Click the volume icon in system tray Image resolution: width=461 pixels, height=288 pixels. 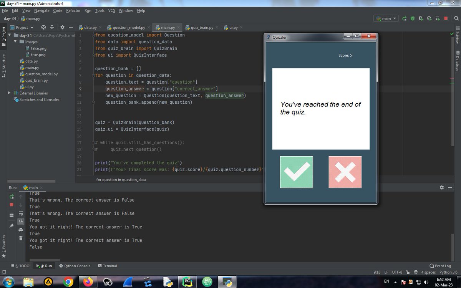click(x=426, y=282)
